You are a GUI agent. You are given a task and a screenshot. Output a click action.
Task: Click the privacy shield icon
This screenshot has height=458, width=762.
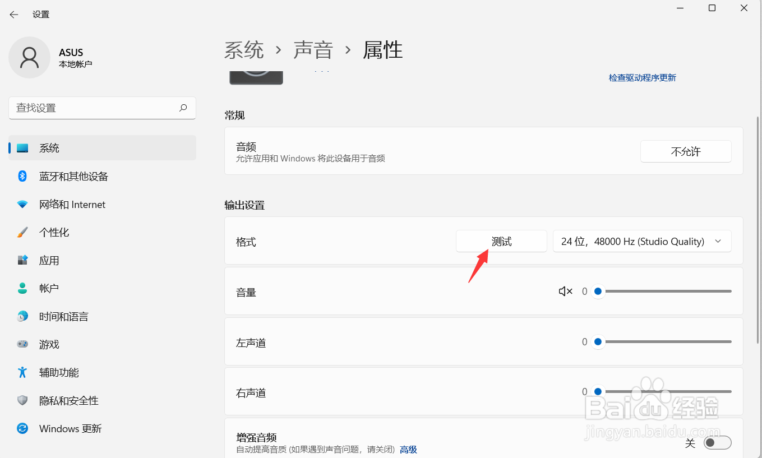coord(22,400)
